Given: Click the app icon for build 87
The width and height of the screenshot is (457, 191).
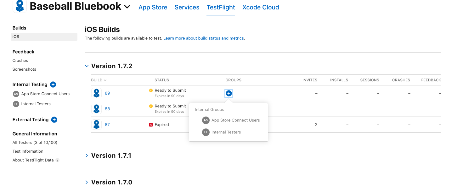Looking at the screenshot, I should tap(96, 125).
